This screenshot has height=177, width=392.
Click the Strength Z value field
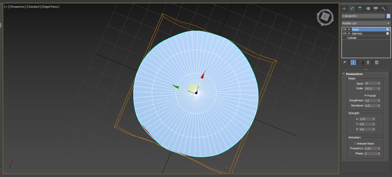366,129
